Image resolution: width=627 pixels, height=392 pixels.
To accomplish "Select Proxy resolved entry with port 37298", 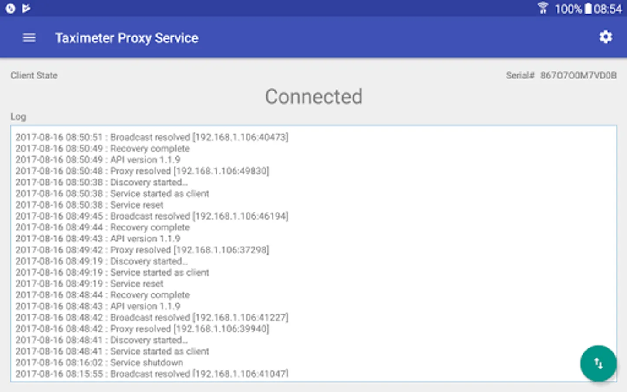I will [142, 250].
